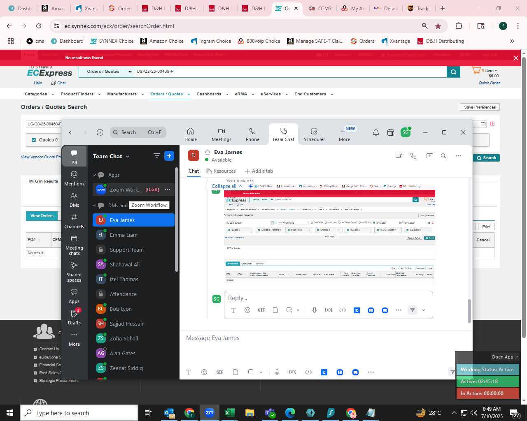Open send options arrow in reply box
The width and height of the screenshot is (527, 421).
click(x=424, y=310)
